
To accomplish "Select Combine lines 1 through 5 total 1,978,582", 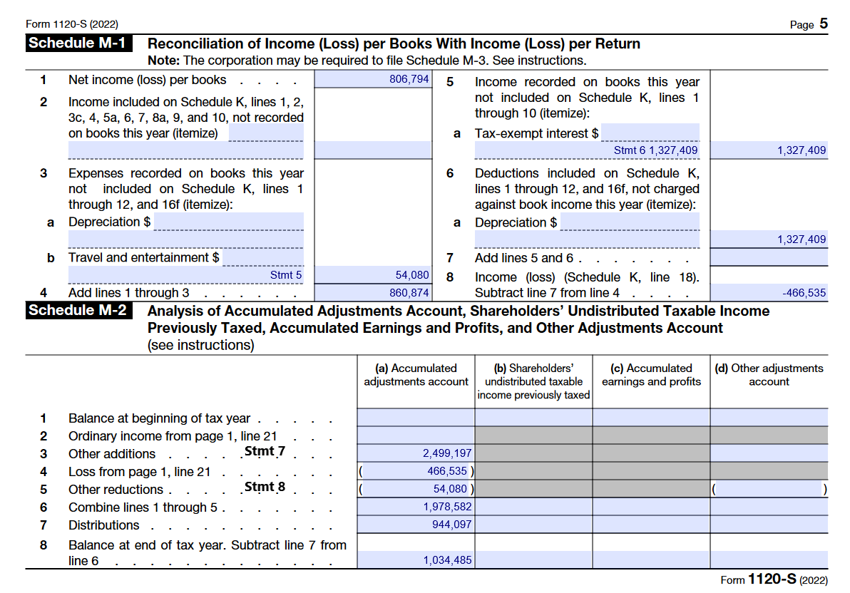I will [416, 507].
